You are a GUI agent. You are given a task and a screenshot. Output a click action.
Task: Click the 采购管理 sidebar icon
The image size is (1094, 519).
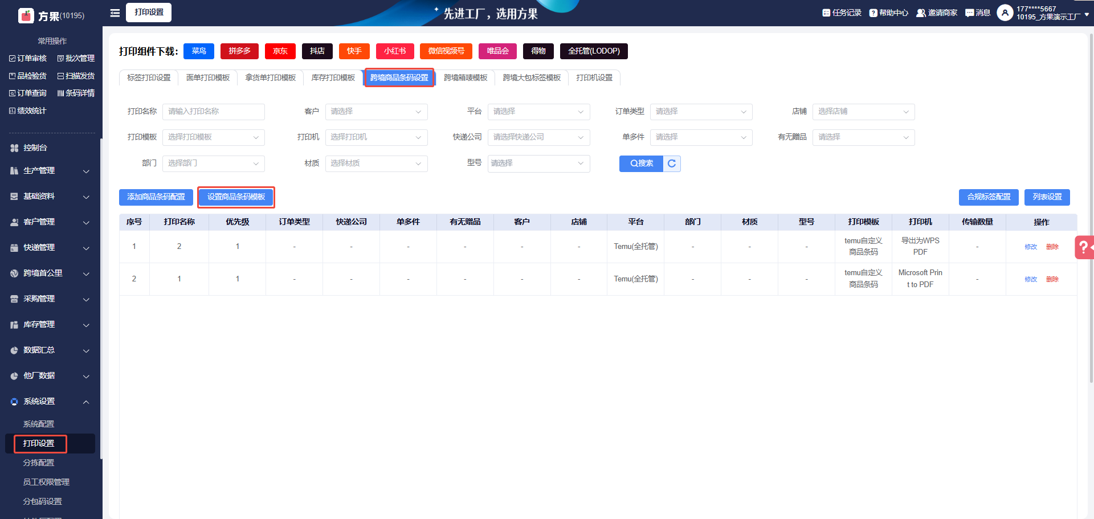[x=14, y=299]
